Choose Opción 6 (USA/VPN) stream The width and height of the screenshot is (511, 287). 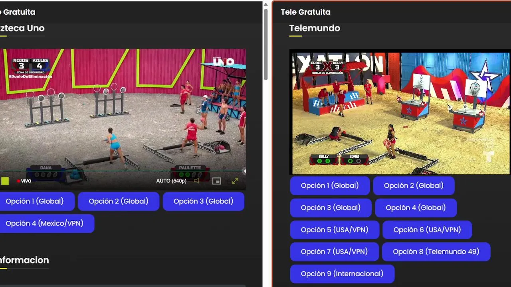427,230
